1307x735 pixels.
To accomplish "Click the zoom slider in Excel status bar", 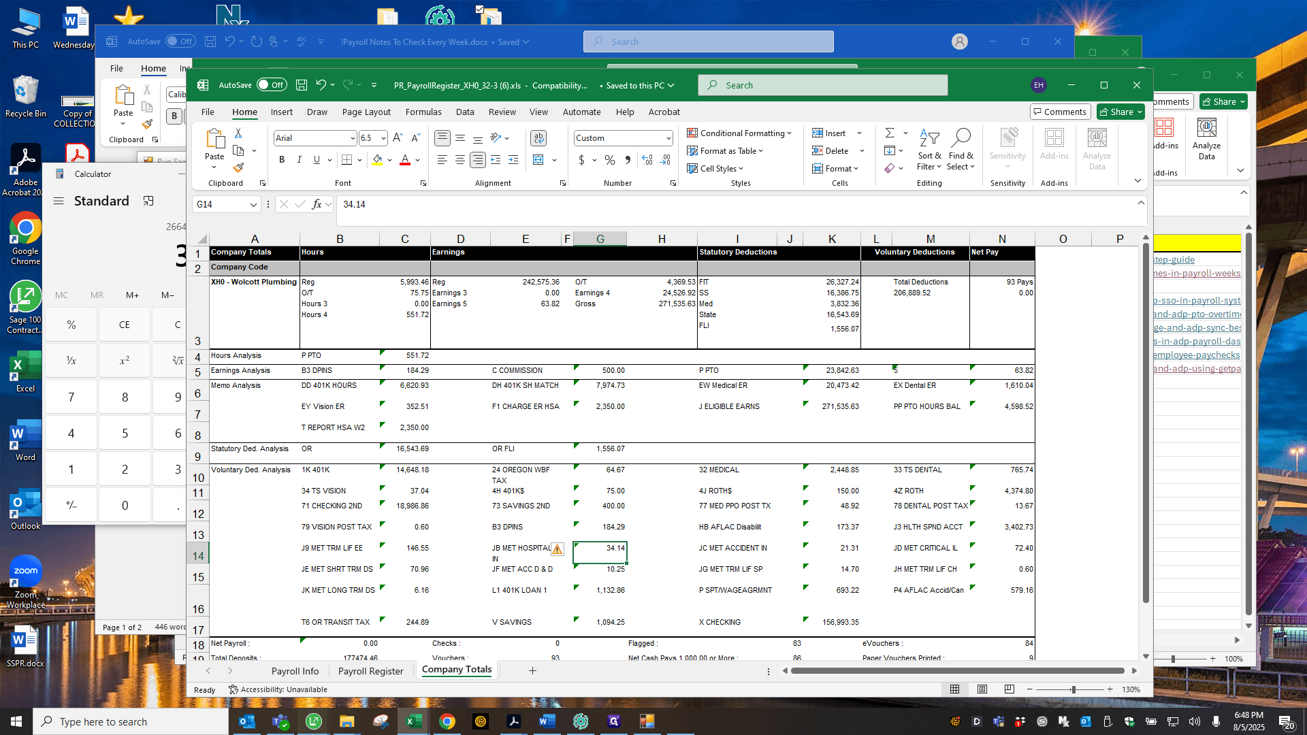I will 1074,689.
